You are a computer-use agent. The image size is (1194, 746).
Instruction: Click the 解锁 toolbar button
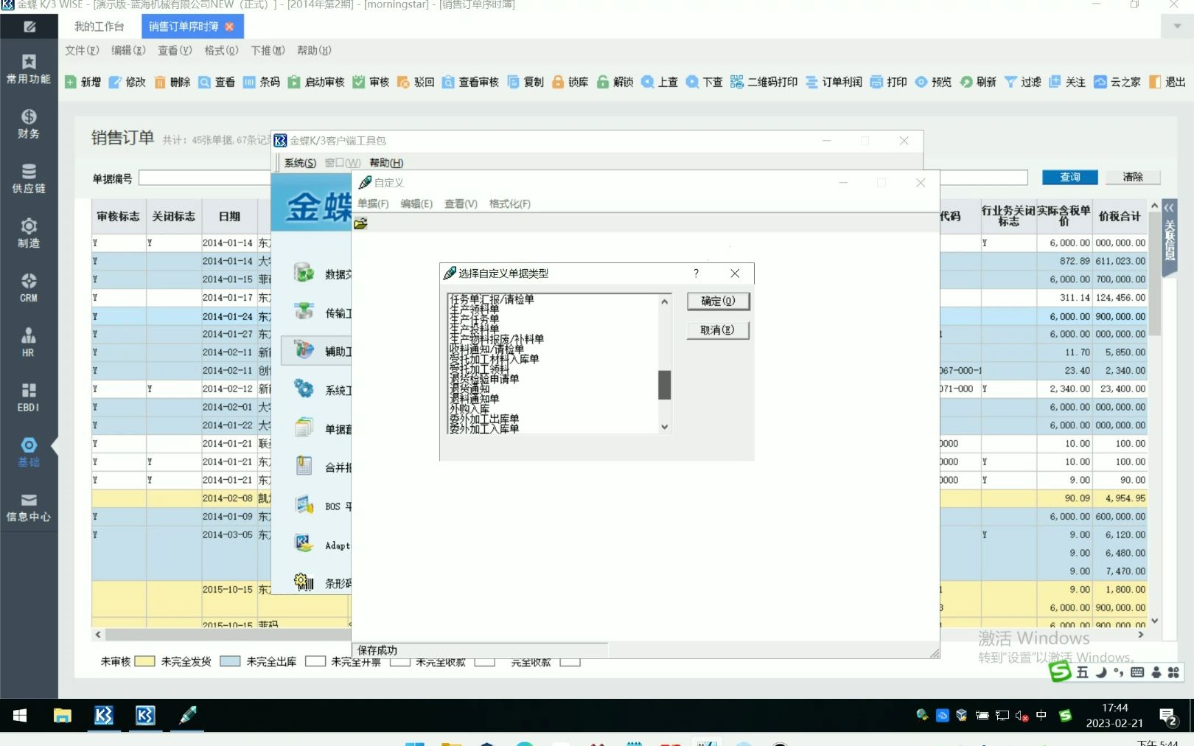pyautogui.click(x=615, y=82)
